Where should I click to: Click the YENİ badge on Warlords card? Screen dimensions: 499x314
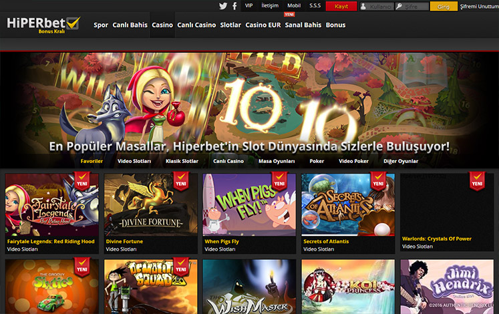point(477,181)
